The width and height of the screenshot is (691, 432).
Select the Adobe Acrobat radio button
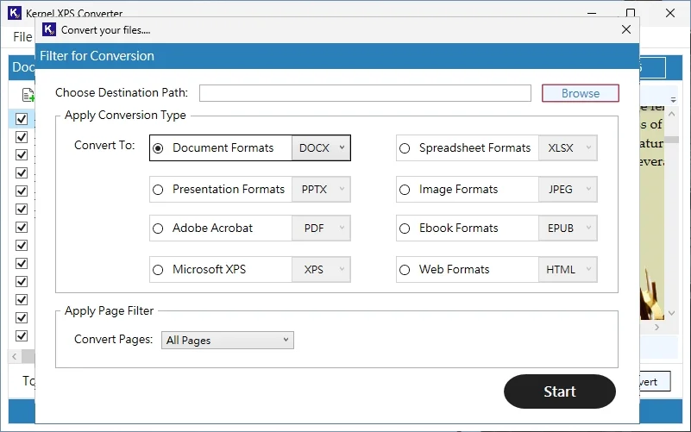[158, 229]
